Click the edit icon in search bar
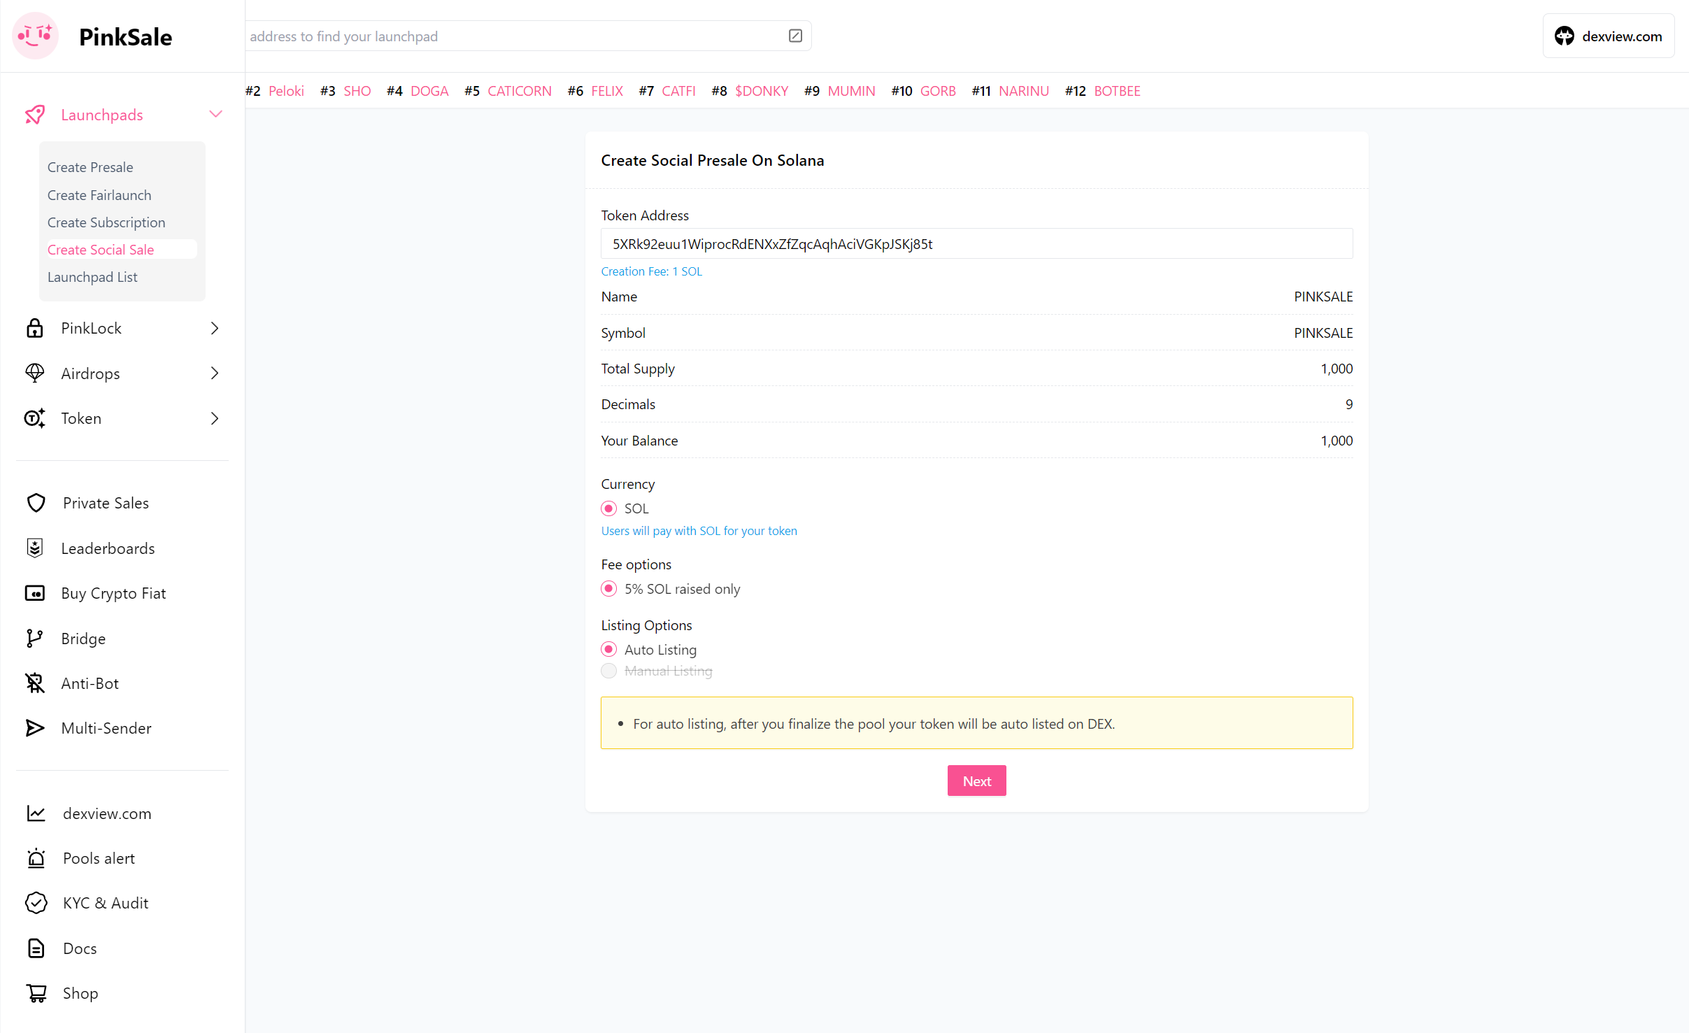 (x=795, y=36)
